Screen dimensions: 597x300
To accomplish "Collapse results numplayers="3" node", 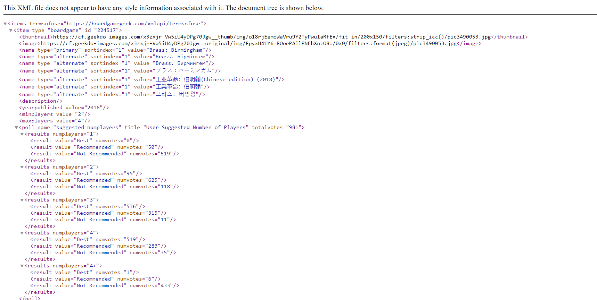I will click(22, 200).
